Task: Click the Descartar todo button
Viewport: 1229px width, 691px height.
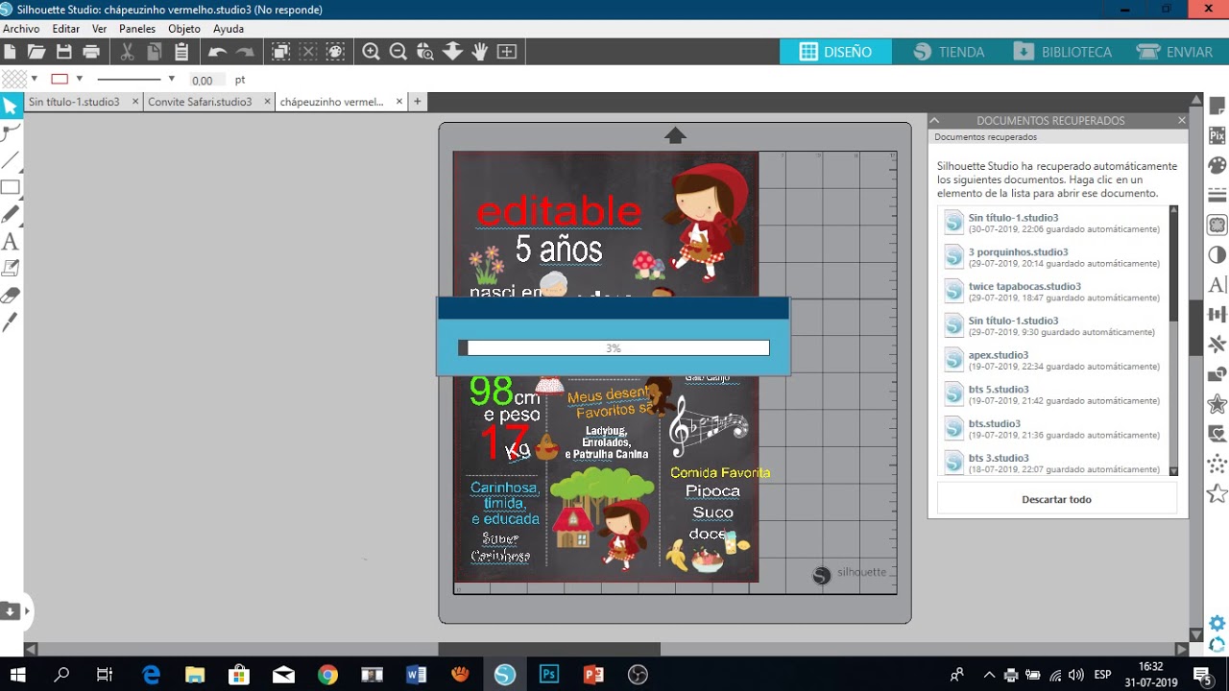Action: click(1056, 499)
